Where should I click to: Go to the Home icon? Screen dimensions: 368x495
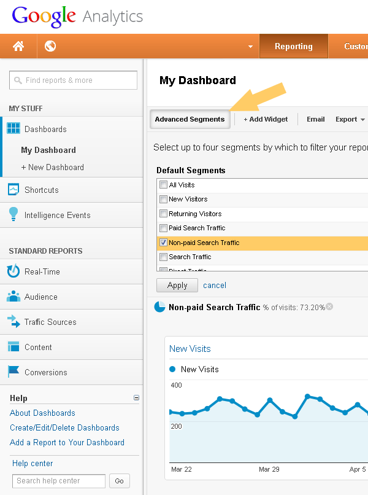coord(18,46)
